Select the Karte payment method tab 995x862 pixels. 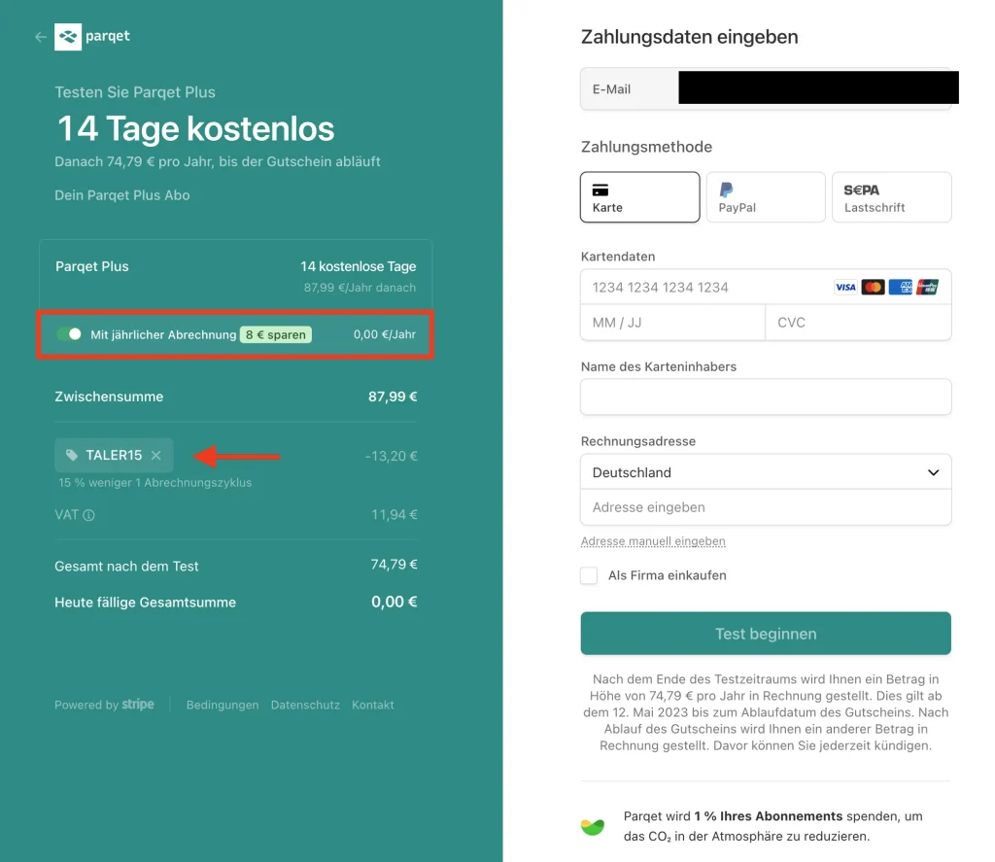coord(639,197)
